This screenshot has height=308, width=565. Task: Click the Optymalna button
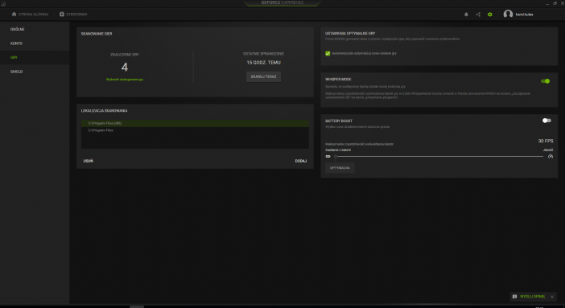pyautogui.click(x=340, y=168)
